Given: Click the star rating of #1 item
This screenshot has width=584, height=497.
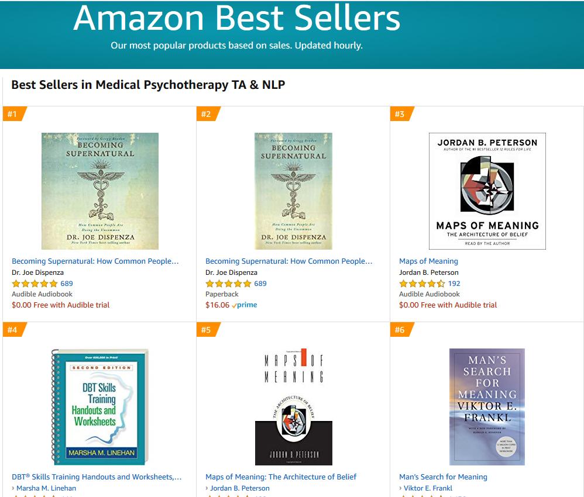Looking at the screenshot, I should click(35, 284).
